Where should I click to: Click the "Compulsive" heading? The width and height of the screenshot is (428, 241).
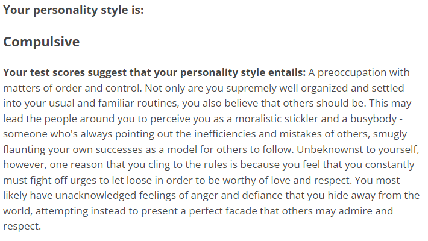coord(42,42)
